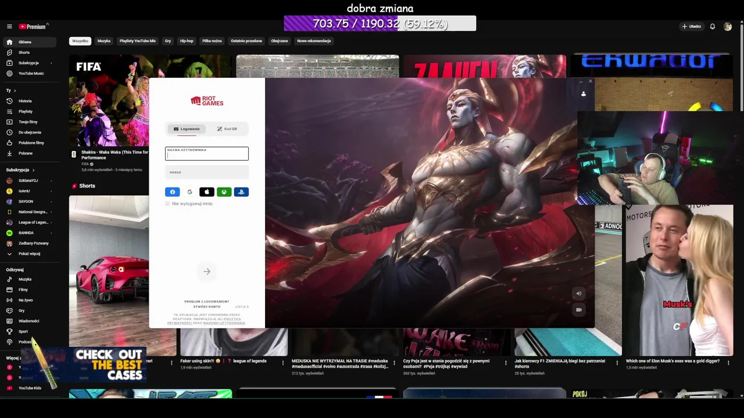Go to YouTube Premium home logo
Screen dimensions: 744x418
click(x=33, y=27)
